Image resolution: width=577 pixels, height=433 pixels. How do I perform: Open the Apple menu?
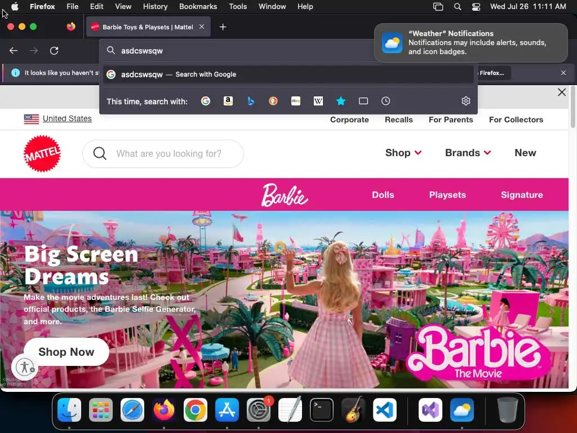15,7
